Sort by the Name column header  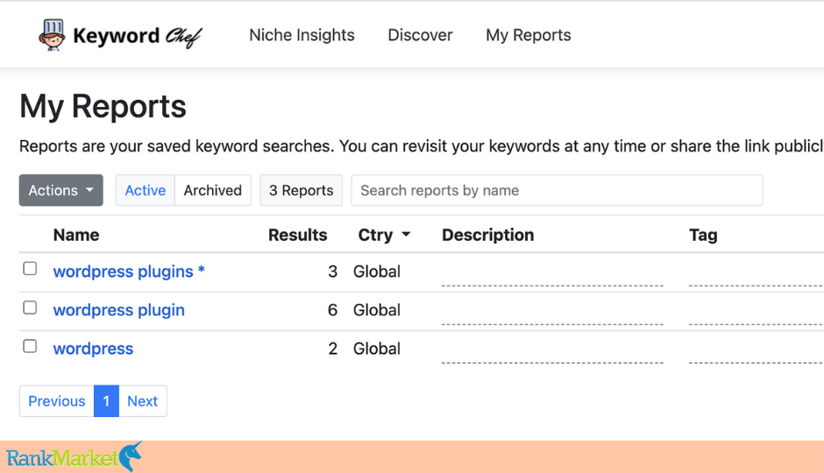click(76, 235)
